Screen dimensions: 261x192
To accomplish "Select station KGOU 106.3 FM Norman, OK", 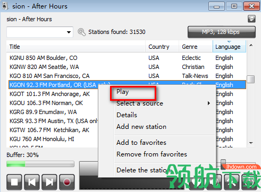I will (x=46, y=103).
